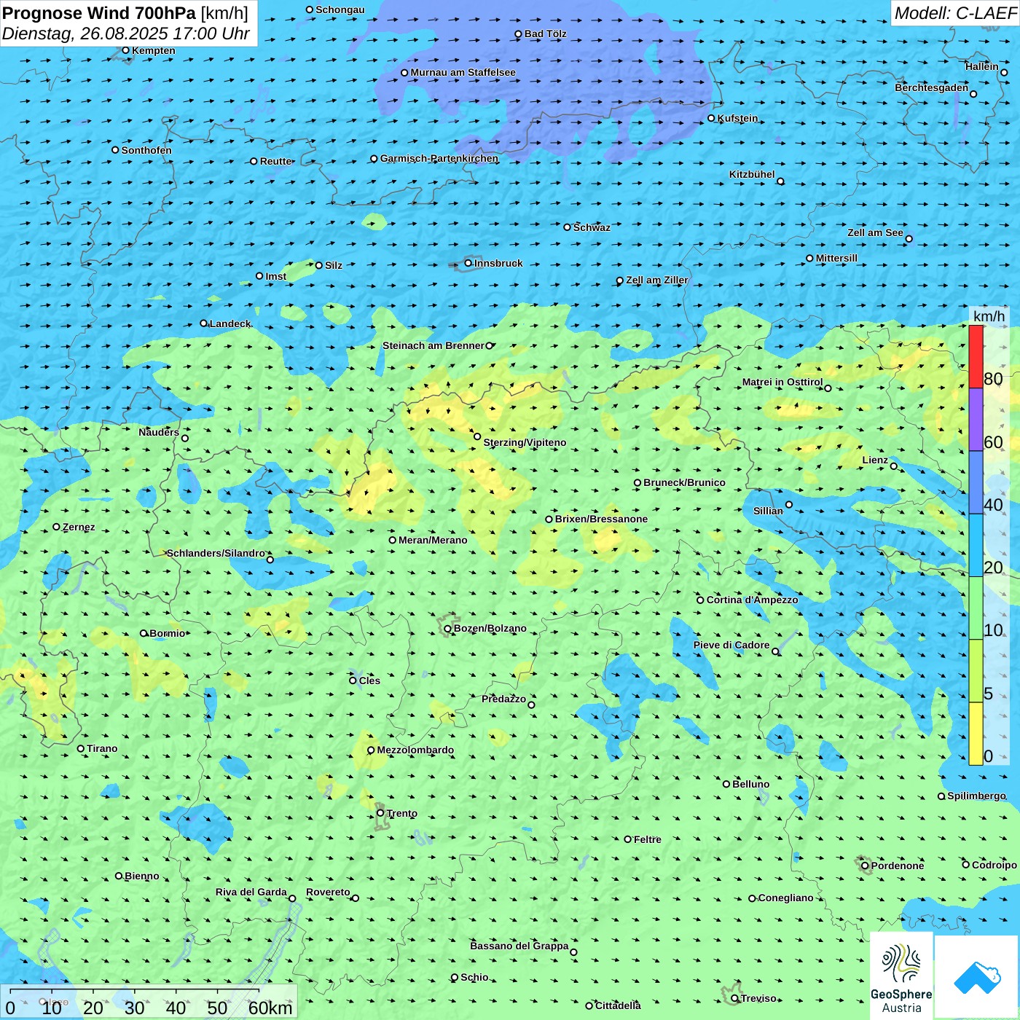Click the 'Zell am Ziller' label
The image size is (1020, 1020).
pos(657,280)
